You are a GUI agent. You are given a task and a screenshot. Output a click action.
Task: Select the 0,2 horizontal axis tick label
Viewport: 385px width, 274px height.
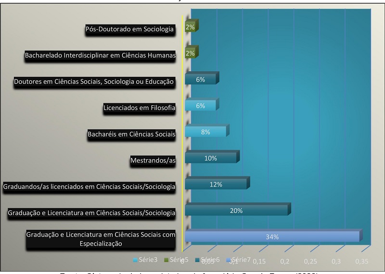pyautogui.click(x=284, y=261)
